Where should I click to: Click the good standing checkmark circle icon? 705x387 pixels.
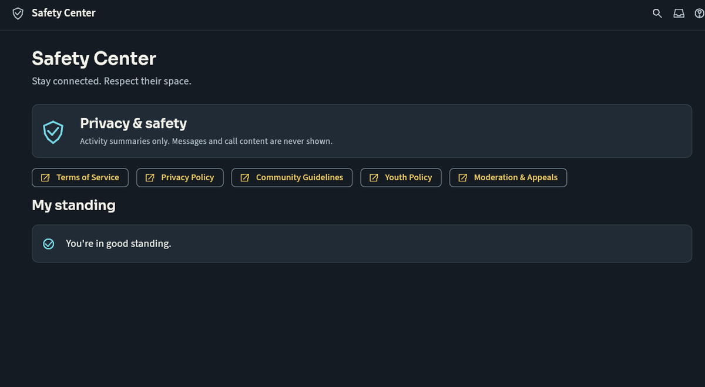pos(49,244)
